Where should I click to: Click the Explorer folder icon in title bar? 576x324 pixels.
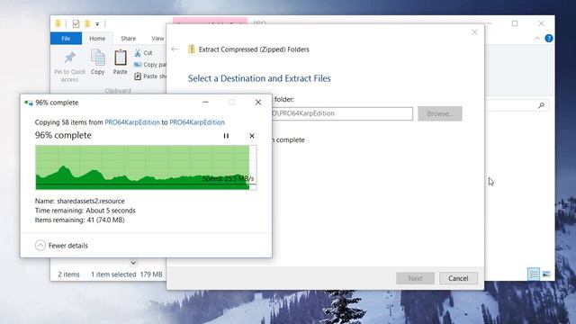click(58, 24)
